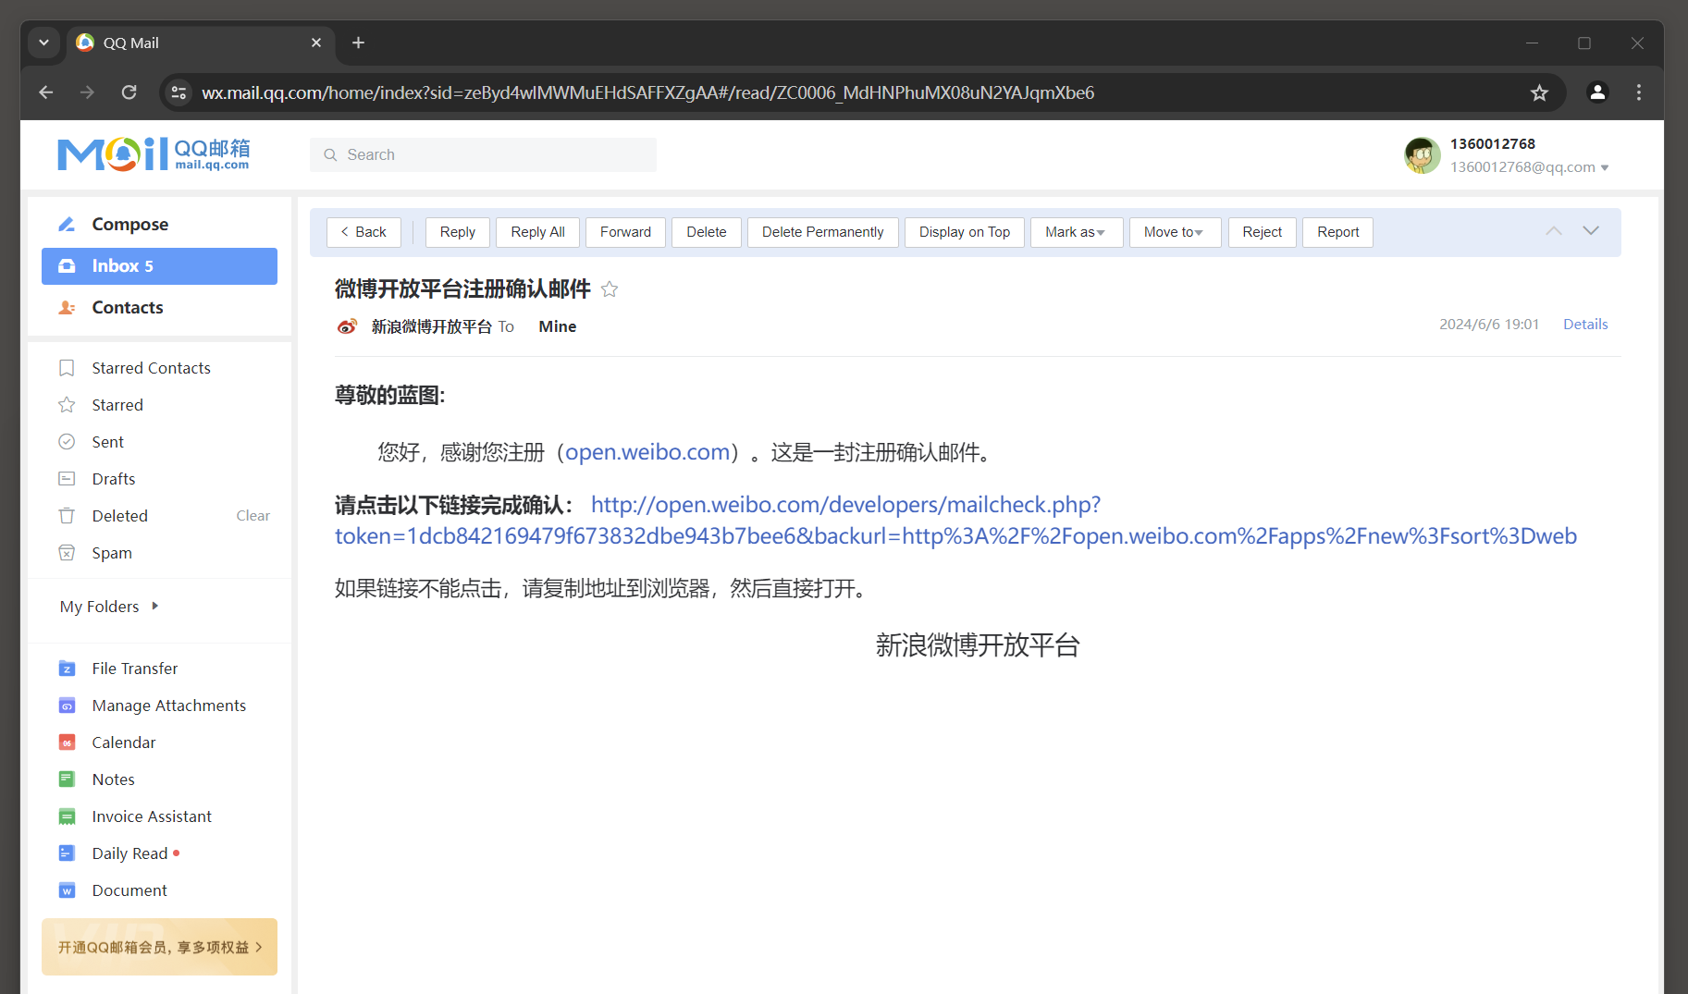Go to next email with down arrow

(x=1591, y=231)
